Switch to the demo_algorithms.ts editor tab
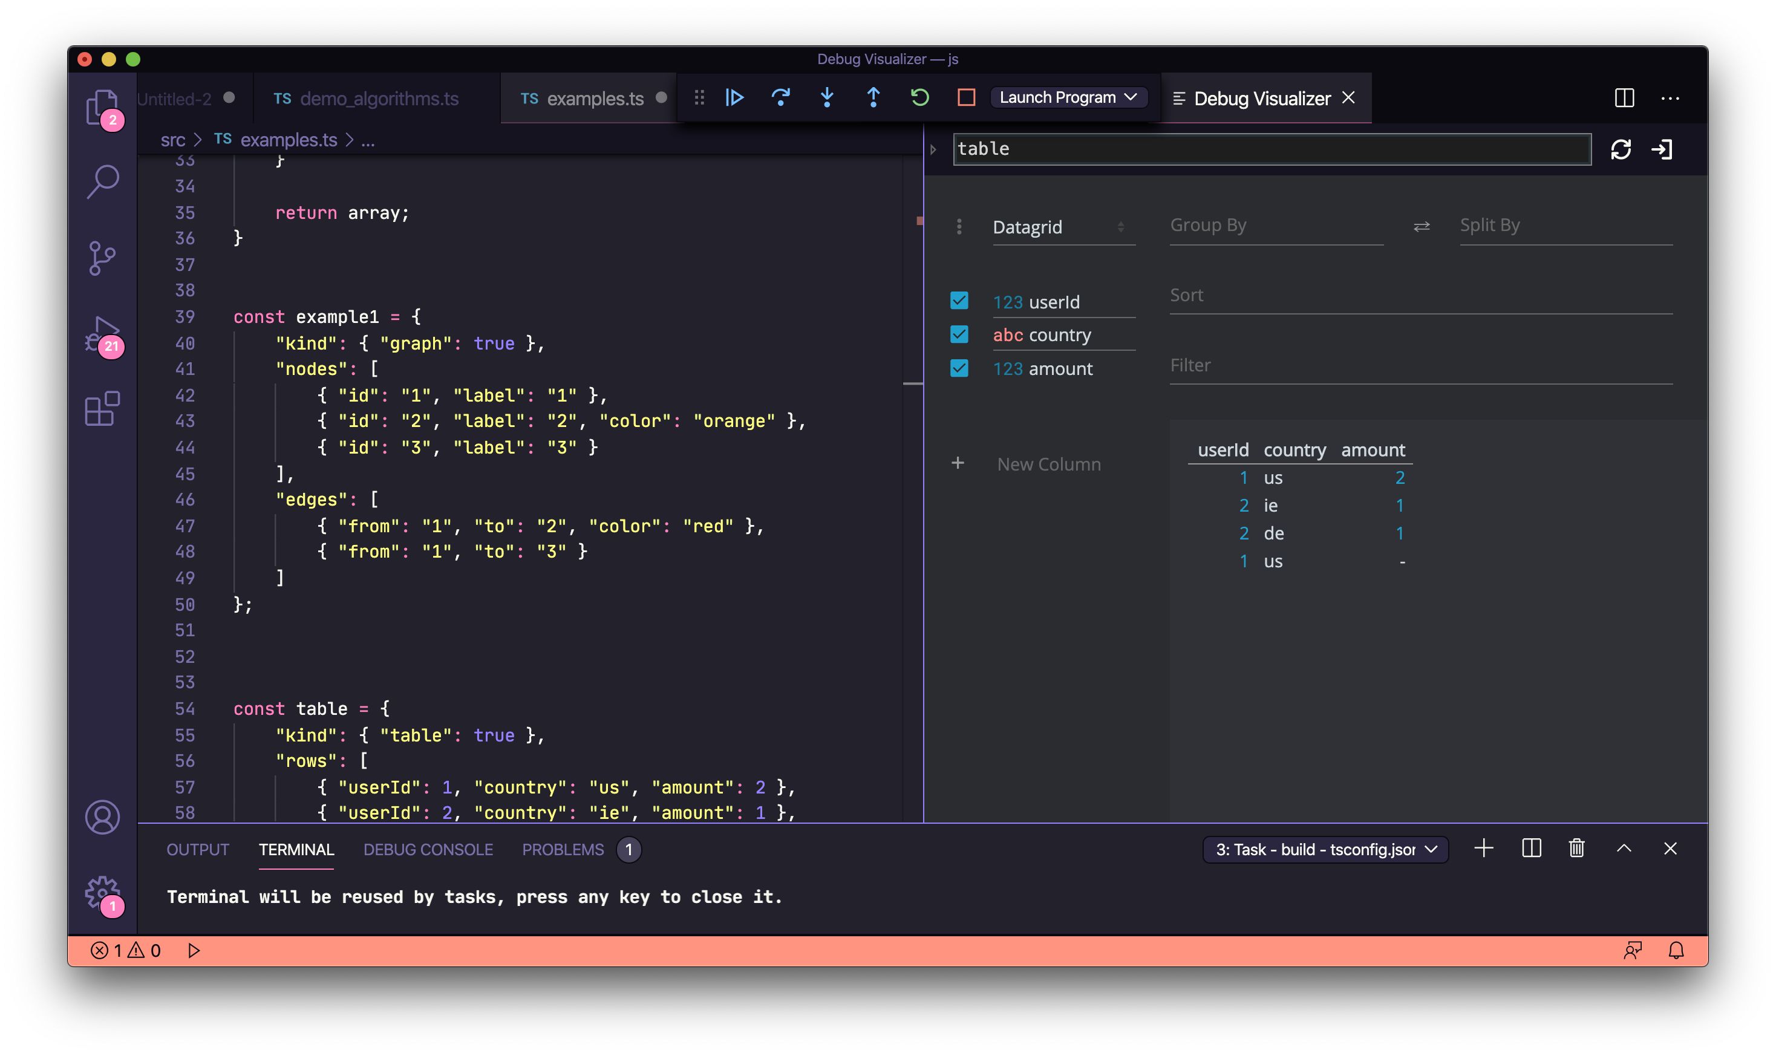Screen dimensions: 1776x1056 coord(378,99)
